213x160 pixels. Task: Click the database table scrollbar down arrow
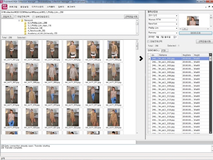tap(211, 132)
